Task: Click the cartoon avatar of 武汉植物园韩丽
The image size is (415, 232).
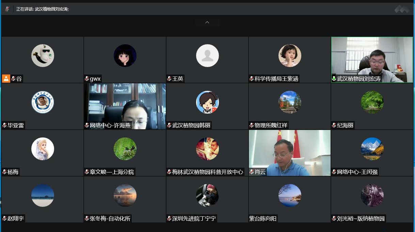Action: [x=207, y=102]
